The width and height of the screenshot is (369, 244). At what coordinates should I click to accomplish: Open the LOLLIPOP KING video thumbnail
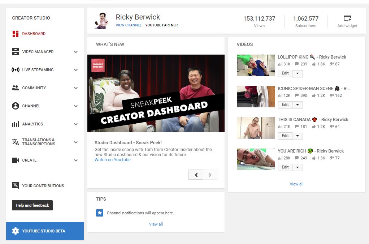(x=256, y=65)
